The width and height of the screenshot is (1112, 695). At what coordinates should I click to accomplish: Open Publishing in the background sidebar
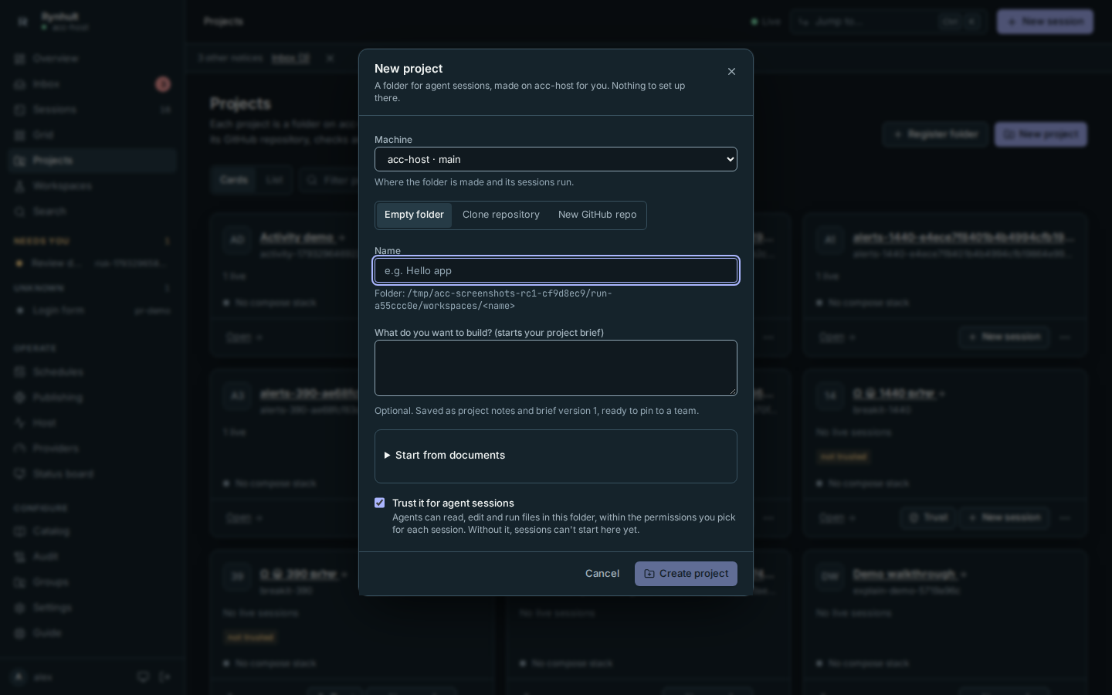tap(93, 398)
